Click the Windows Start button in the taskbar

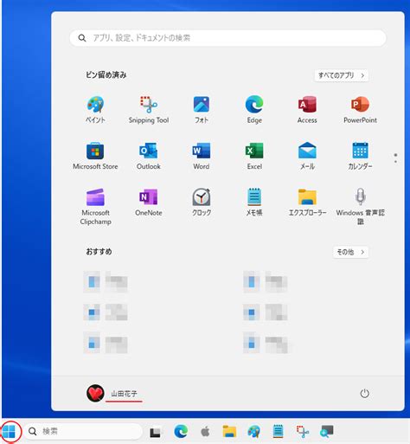click(10, 432)
